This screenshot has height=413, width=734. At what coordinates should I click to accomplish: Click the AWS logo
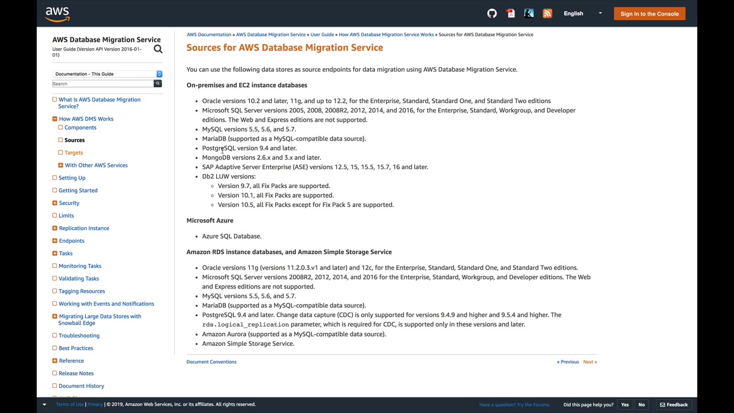(x=57, y=14)
